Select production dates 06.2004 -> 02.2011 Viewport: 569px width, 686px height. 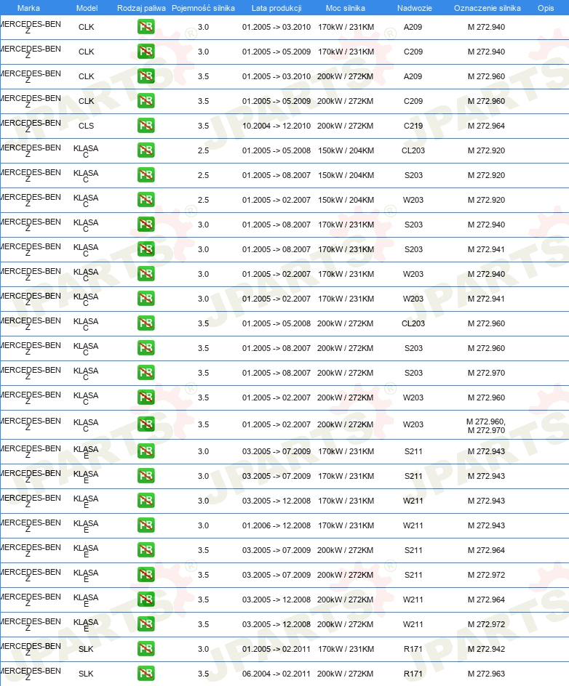[x=276, y=674]
